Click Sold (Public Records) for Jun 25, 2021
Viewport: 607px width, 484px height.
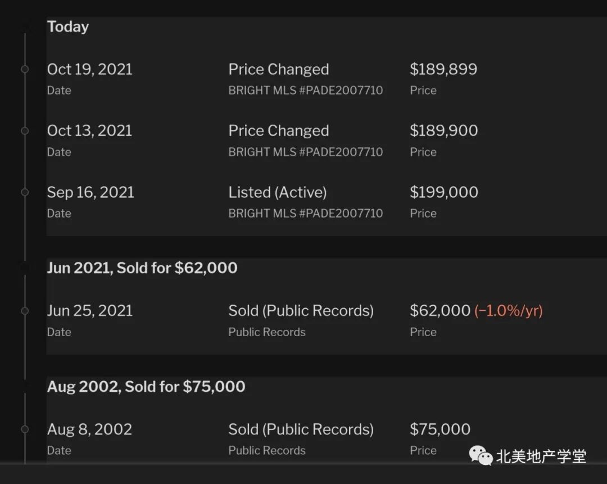click(x=301, y=311)
